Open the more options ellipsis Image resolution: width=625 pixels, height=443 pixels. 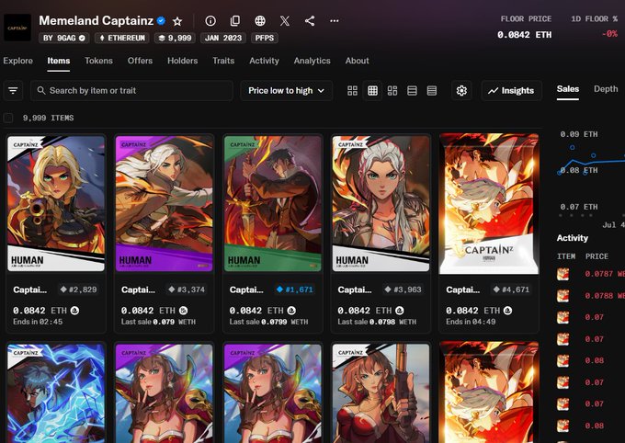pyautogui.click(x=335, y=21)
